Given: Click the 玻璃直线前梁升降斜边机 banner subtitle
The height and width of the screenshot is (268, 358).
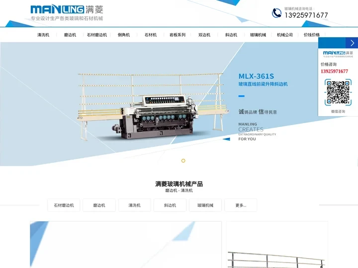Looking at the screenshot, I should [263, 84].
